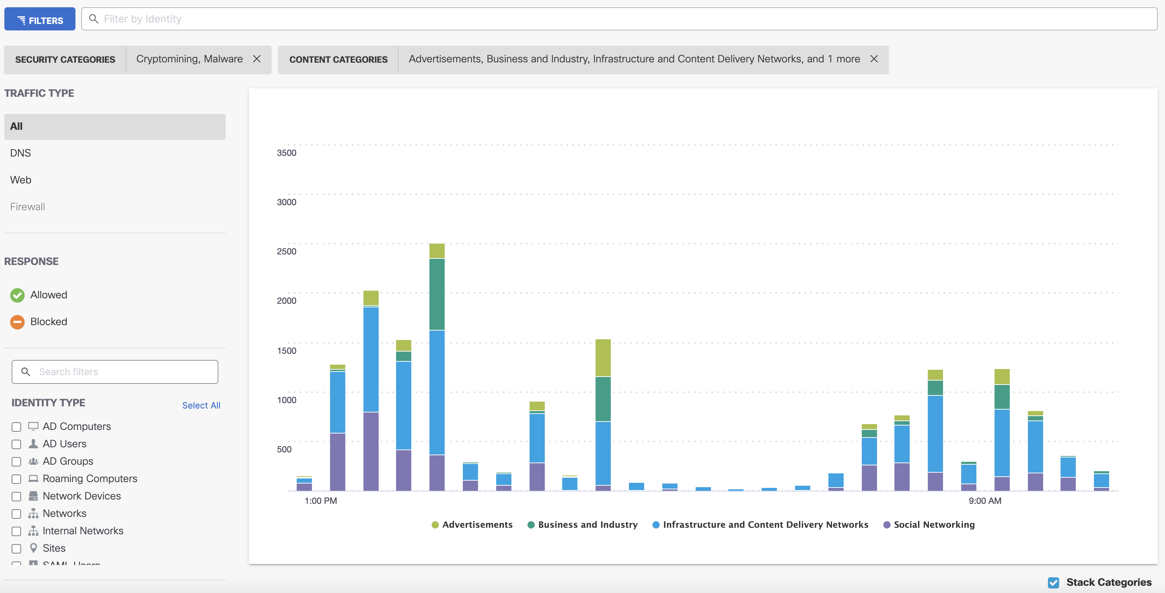Click the Search filters input box
The height and width of the screenshot is (593, 1165).
click(115, 372)
